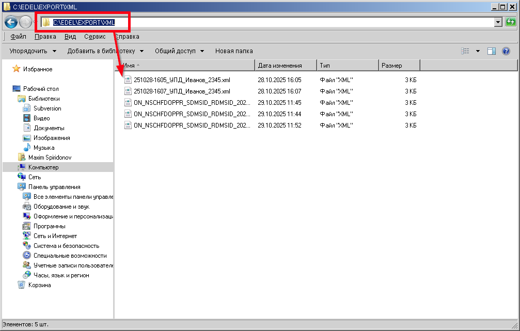Click the green refresh button beside address bar
Image resolution: width=520 pixels, height=331 pixels.
click(x=511, y=22)
